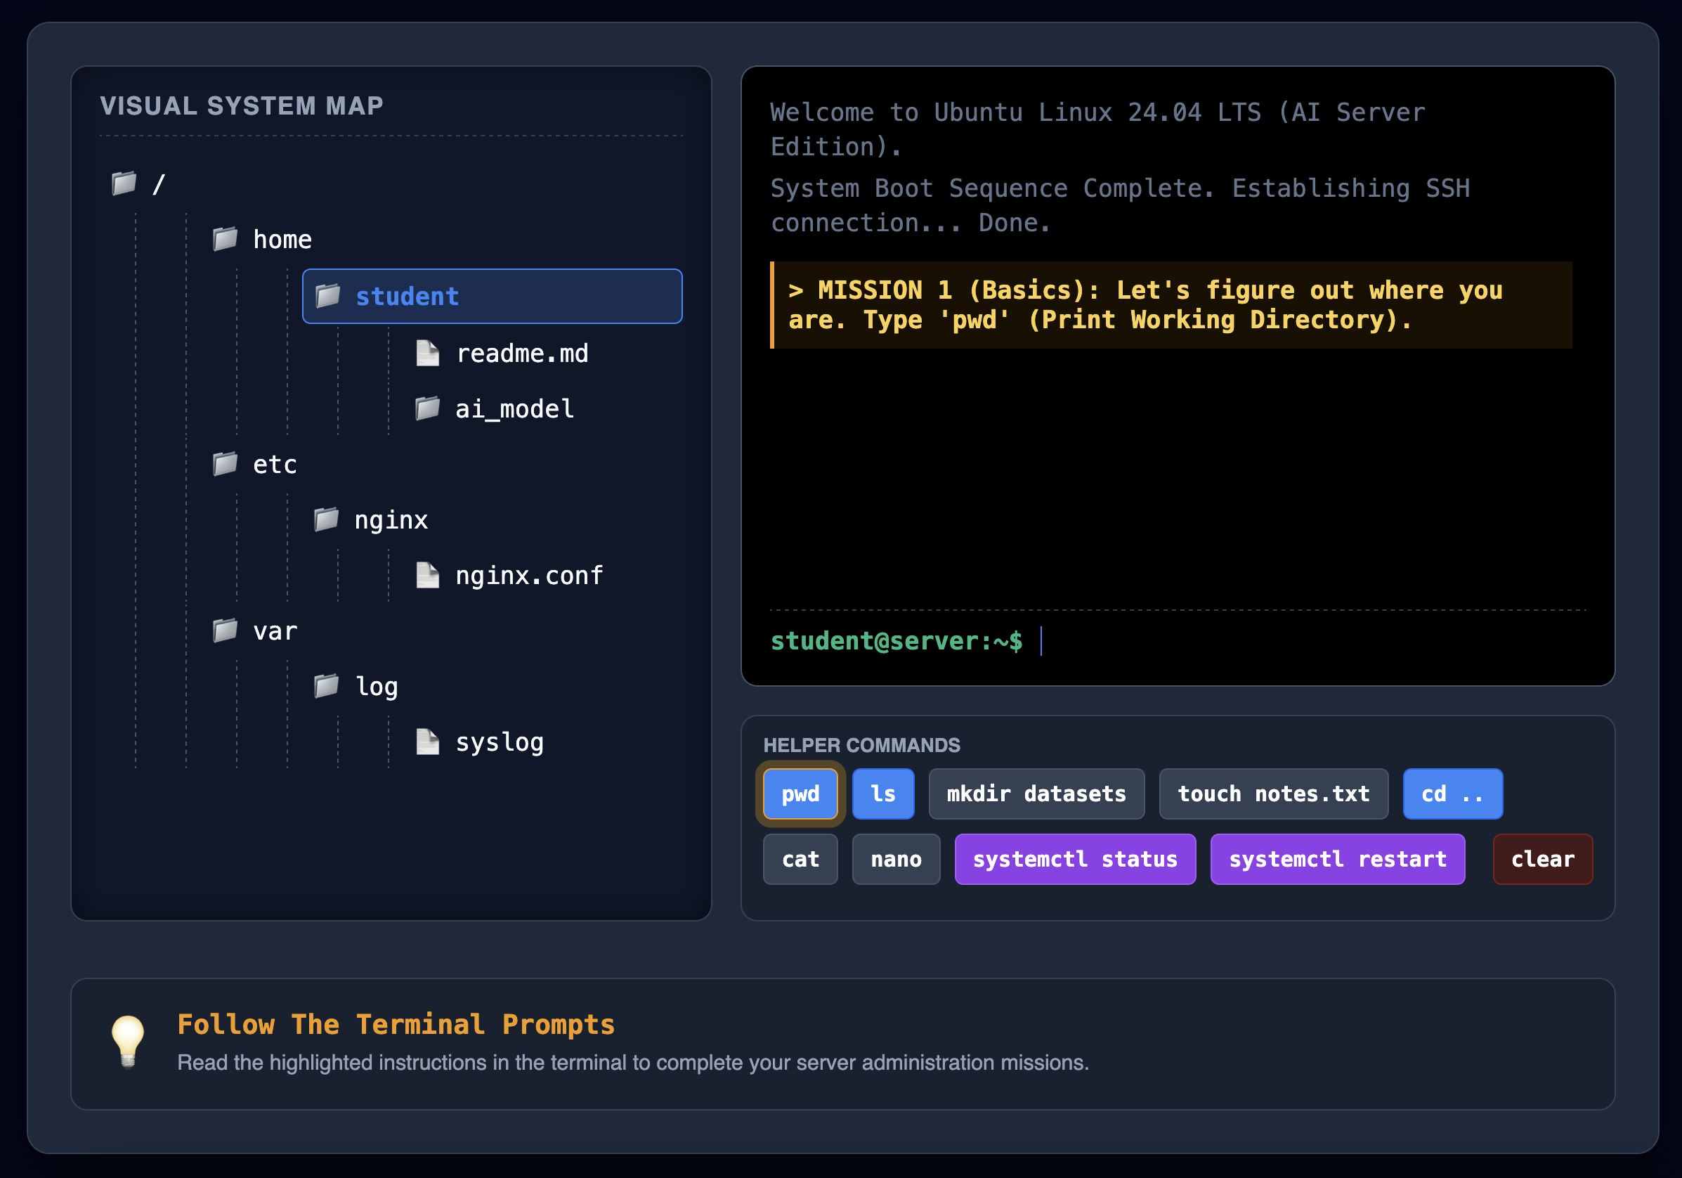Run the pwd helper command
The height and width of the screenshot is (1178, 1682).
[800, 793]
